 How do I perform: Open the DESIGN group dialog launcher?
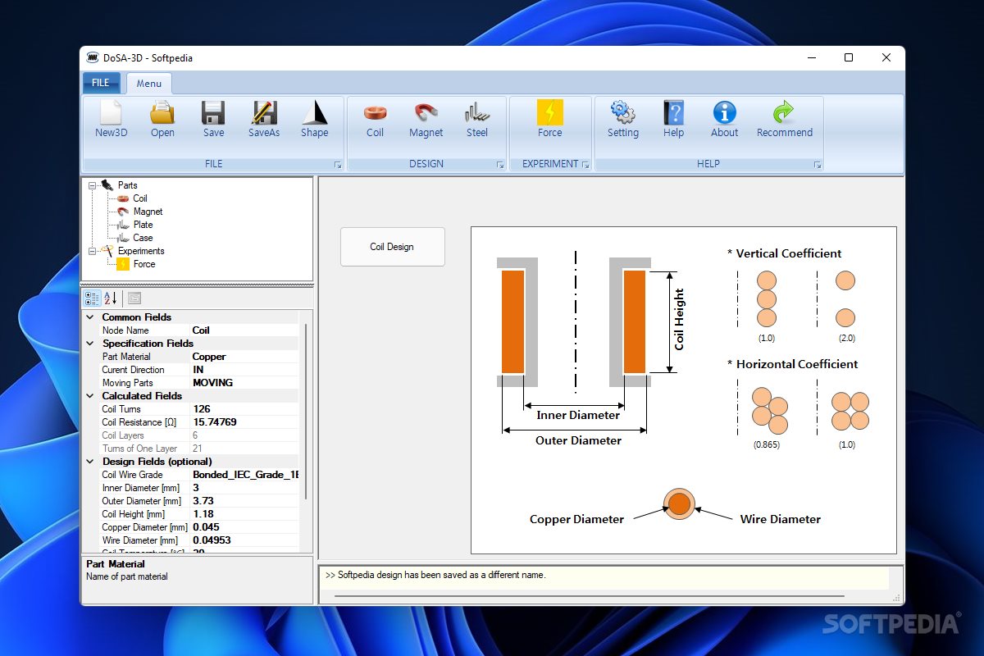click(500, 165)
